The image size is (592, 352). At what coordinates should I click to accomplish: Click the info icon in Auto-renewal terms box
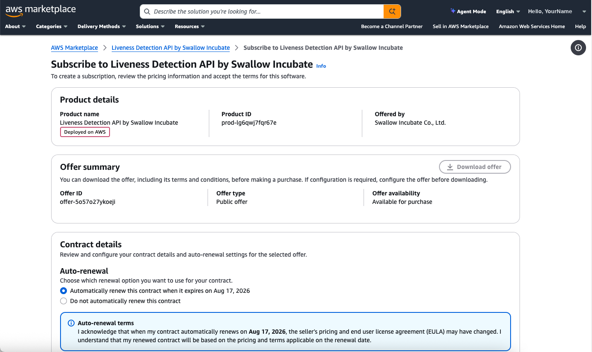71,323
